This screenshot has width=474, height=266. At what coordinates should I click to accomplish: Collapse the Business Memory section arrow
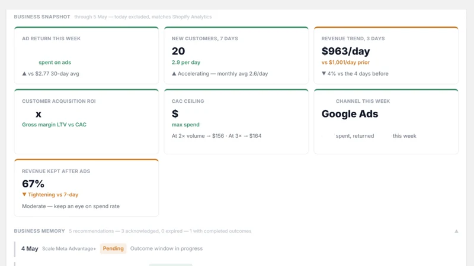pyautogui.click(x=456, y=231)
